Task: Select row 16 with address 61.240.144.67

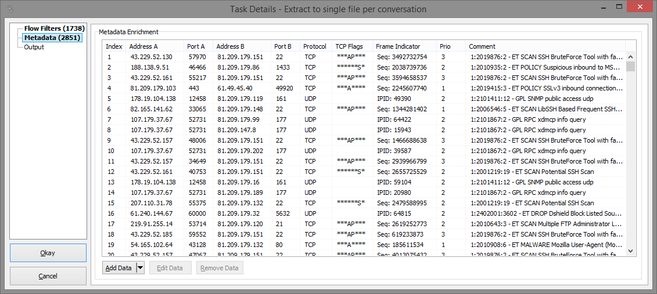Action: [x=151, y=213]
